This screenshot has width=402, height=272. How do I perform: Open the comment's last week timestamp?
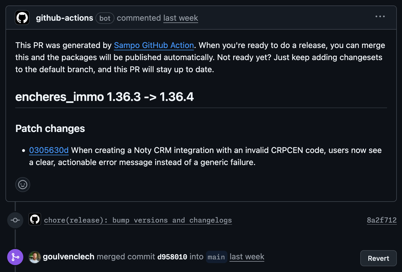181,18
